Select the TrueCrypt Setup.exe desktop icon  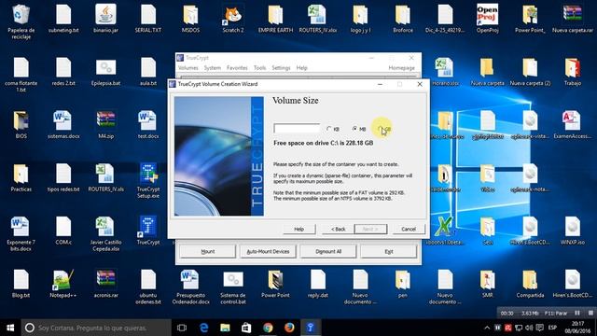click(x=148, y=181)
